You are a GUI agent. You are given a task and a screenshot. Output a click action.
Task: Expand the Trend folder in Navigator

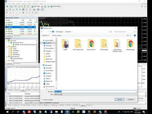point(9,49)
